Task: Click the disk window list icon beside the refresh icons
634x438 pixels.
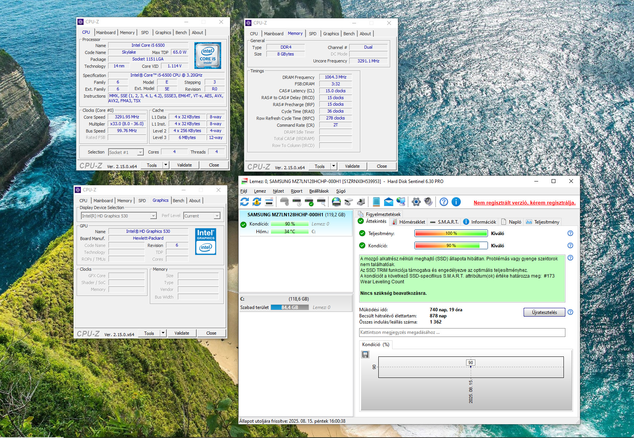Action: click(x=269, y=202)
